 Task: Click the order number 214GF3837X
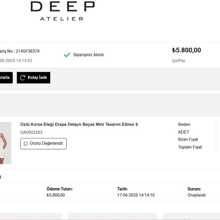(27, 51)
